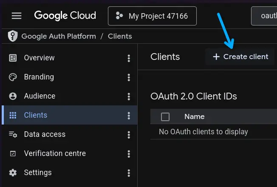This screenshot has height=187, width=277.
Task: Go to Overview in sidebar
Action: pyautogui.click(x=69, y=58)
